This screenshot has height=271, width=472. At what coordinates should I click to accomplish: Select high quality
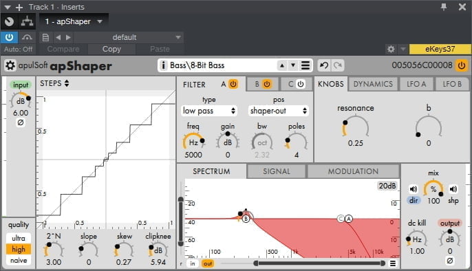(x=19, y=249)
